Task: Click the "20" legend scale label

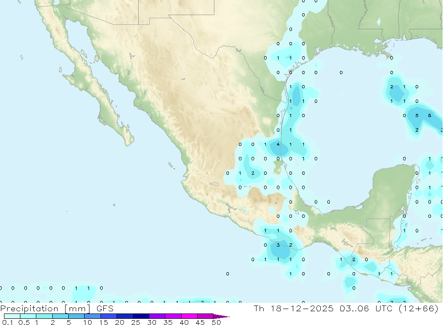Action: (120, 322)
